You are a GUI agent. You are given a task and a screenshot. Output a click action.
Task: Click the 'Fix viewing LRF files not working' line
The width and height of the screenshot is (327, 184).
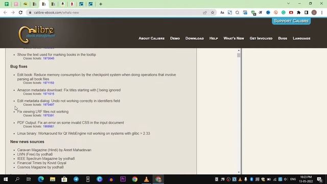43,111
